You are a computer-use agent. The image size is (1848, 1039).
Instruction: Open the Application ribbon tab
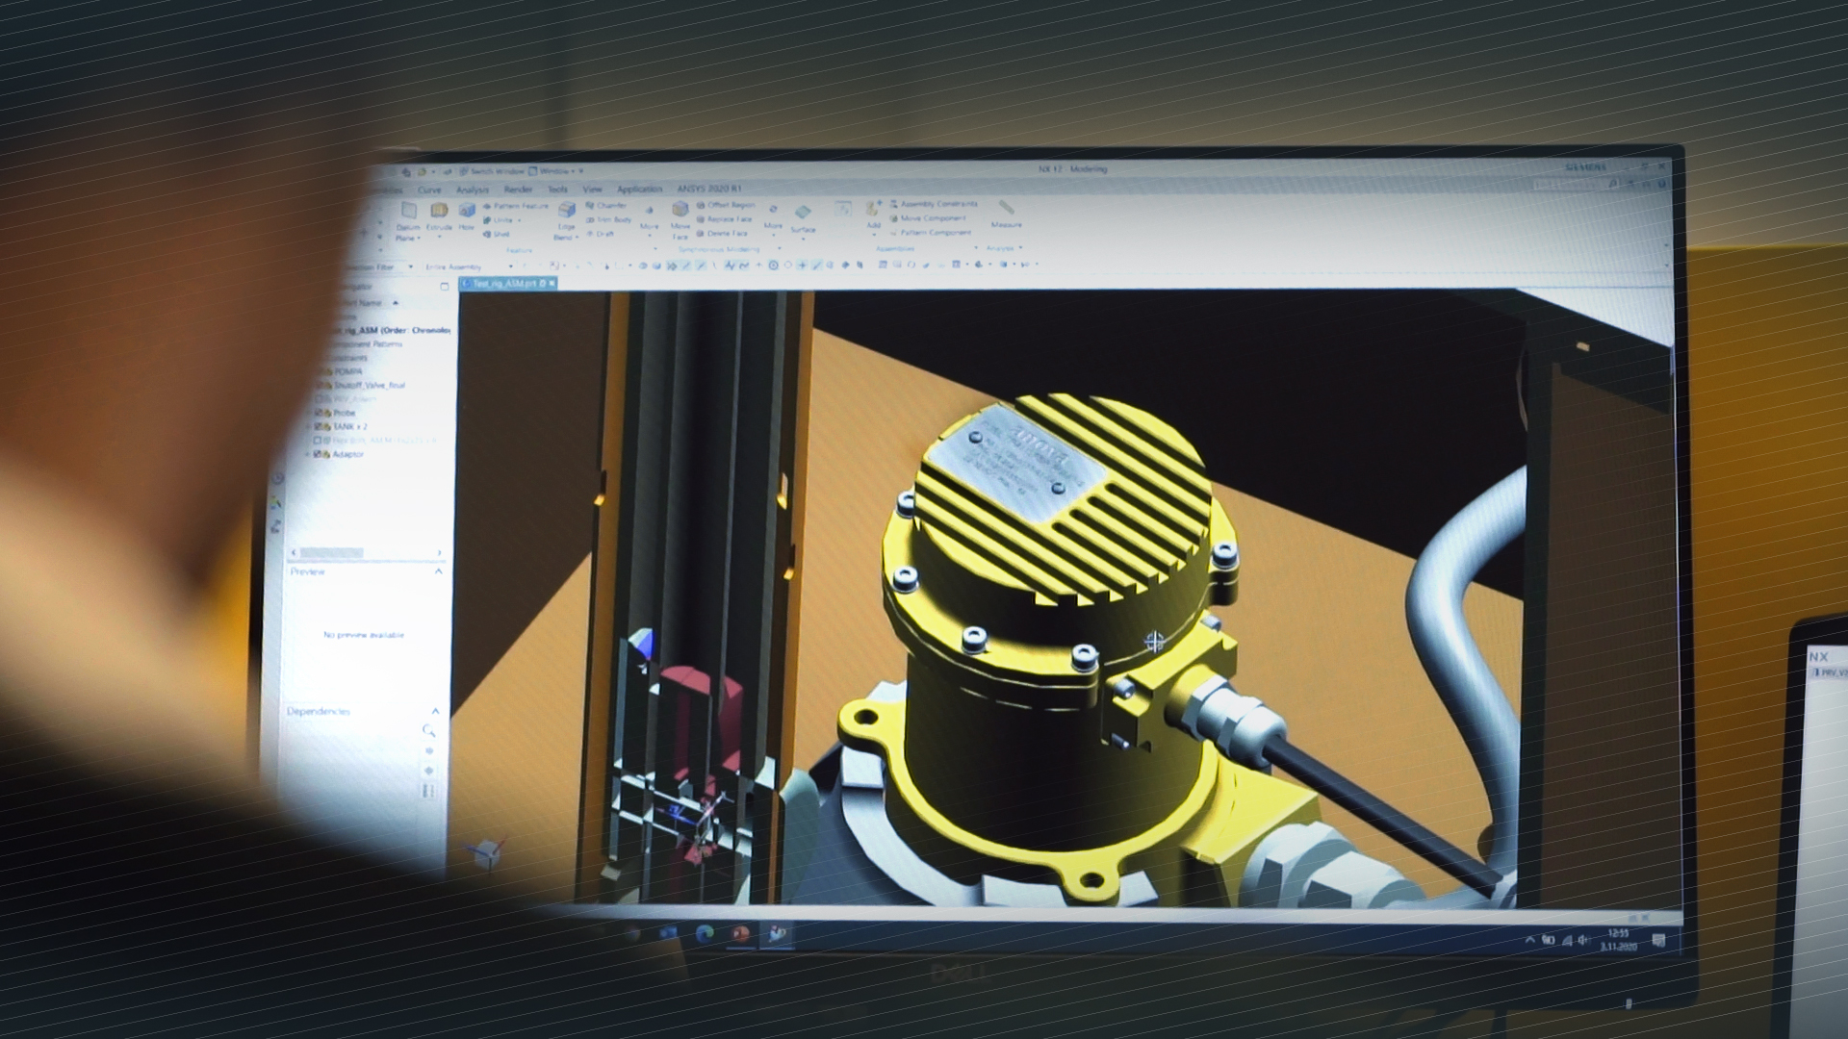click(639, 190)
